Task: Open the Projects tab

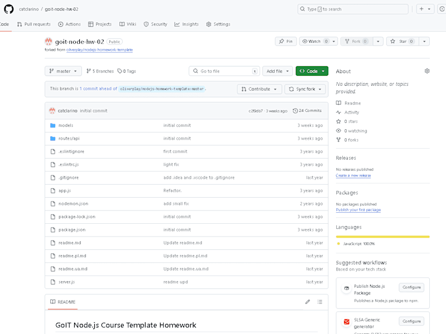Action: [x=100, y=24]
